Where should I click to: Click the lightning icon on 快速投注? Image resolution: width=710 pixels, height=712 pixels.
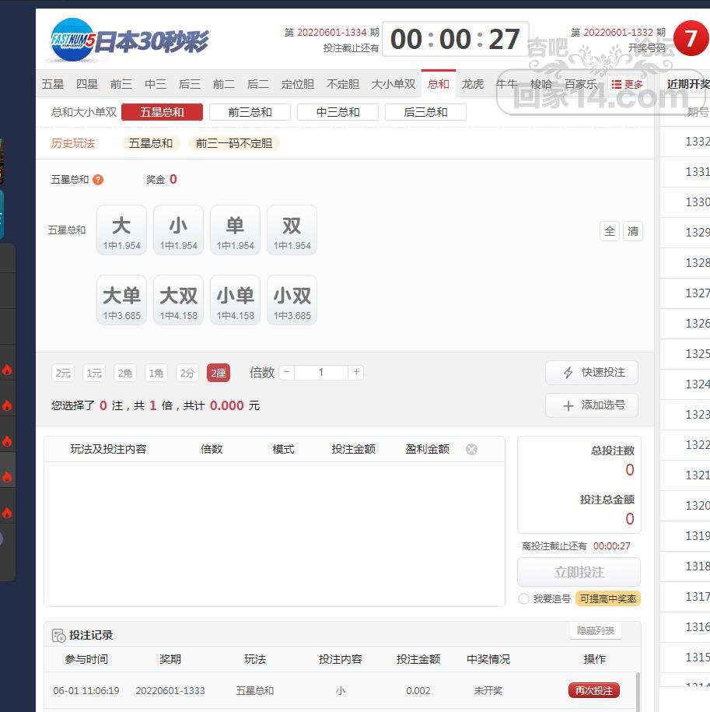coord(568,373)
